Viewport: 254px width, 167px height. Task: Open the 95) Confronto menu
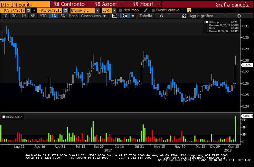[69, 4]
